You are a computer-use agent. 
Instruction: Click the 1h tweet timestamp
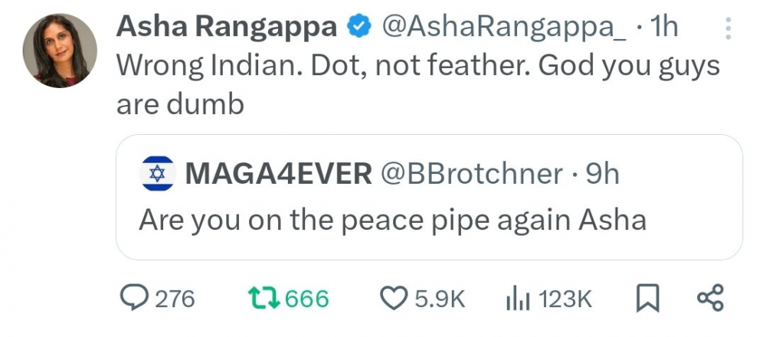click(663, 28)
